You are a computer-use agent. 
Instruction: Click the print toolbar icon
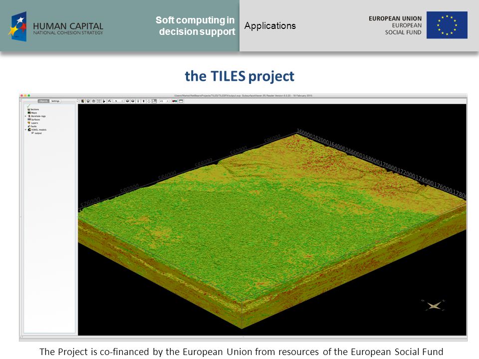click(x=94, y=101)
